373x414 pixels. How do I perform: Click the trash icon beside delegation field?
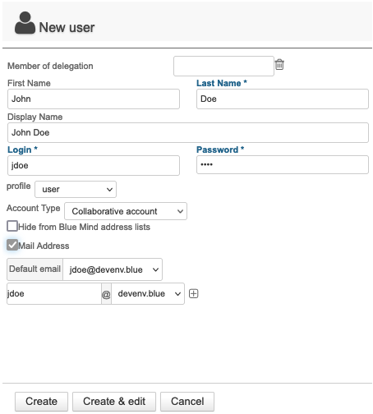[x=279, y=65]
